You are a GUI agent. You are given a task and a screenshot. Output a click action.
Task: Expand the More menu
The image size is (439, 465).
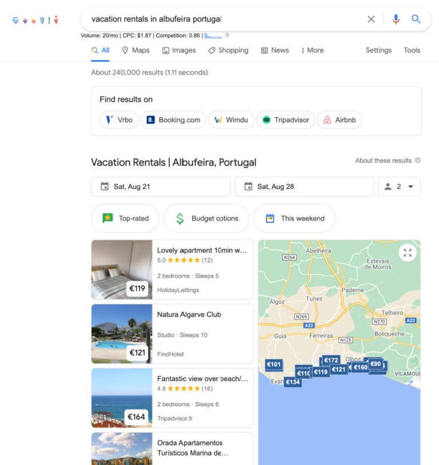[x=312, y=50]
